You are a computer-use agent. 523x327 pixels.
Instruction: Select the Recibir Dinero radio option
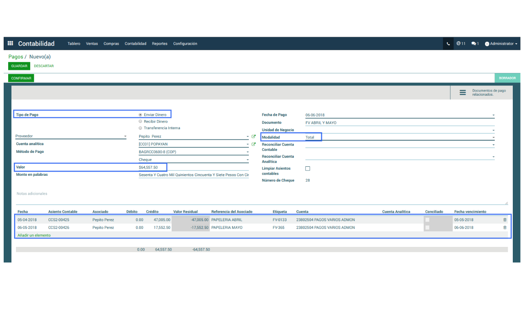141,121
